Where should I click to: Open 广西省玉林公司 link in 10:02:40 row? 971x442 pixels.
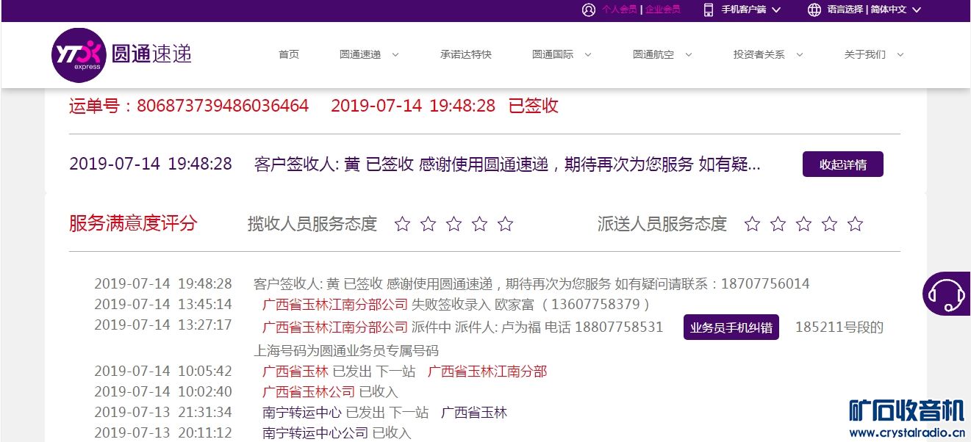click(309, 391)
